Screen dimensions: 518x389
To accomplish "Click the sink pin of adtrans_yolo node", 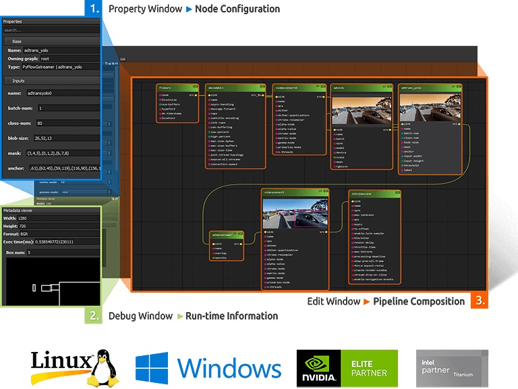I will [403, 124].
